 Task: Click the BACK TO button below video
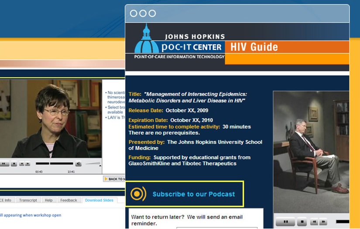point(114,179)
